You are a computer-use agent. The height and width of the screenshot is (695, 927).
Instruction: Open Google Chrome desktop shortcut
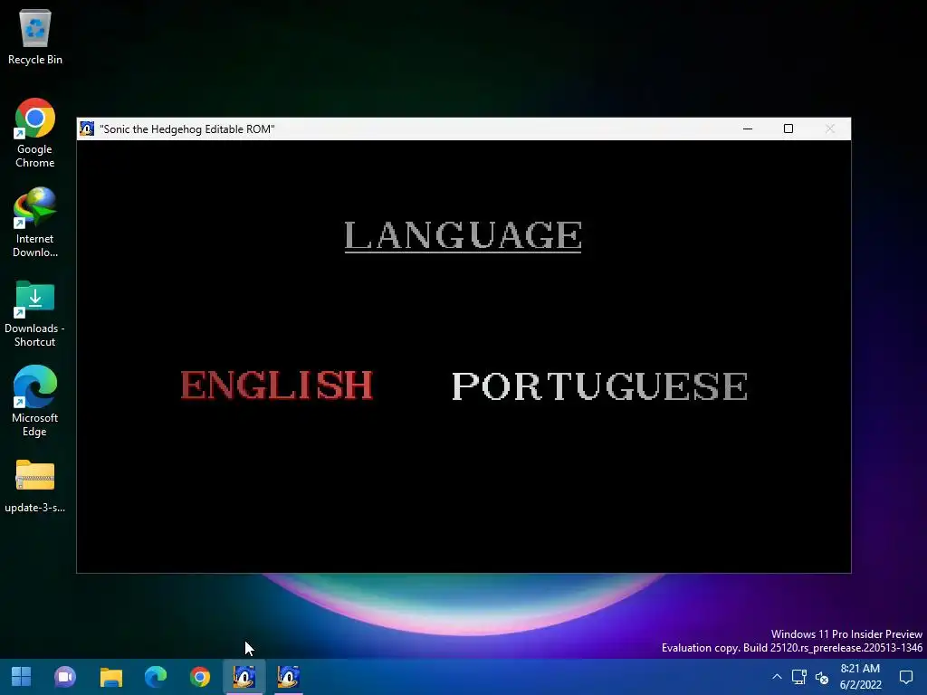(35, 134)
